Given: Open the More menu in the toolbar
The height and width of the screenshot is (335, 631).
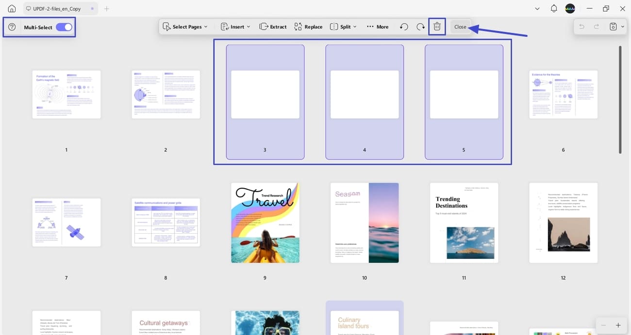Looking at the screenshot, I should [378, 27].
